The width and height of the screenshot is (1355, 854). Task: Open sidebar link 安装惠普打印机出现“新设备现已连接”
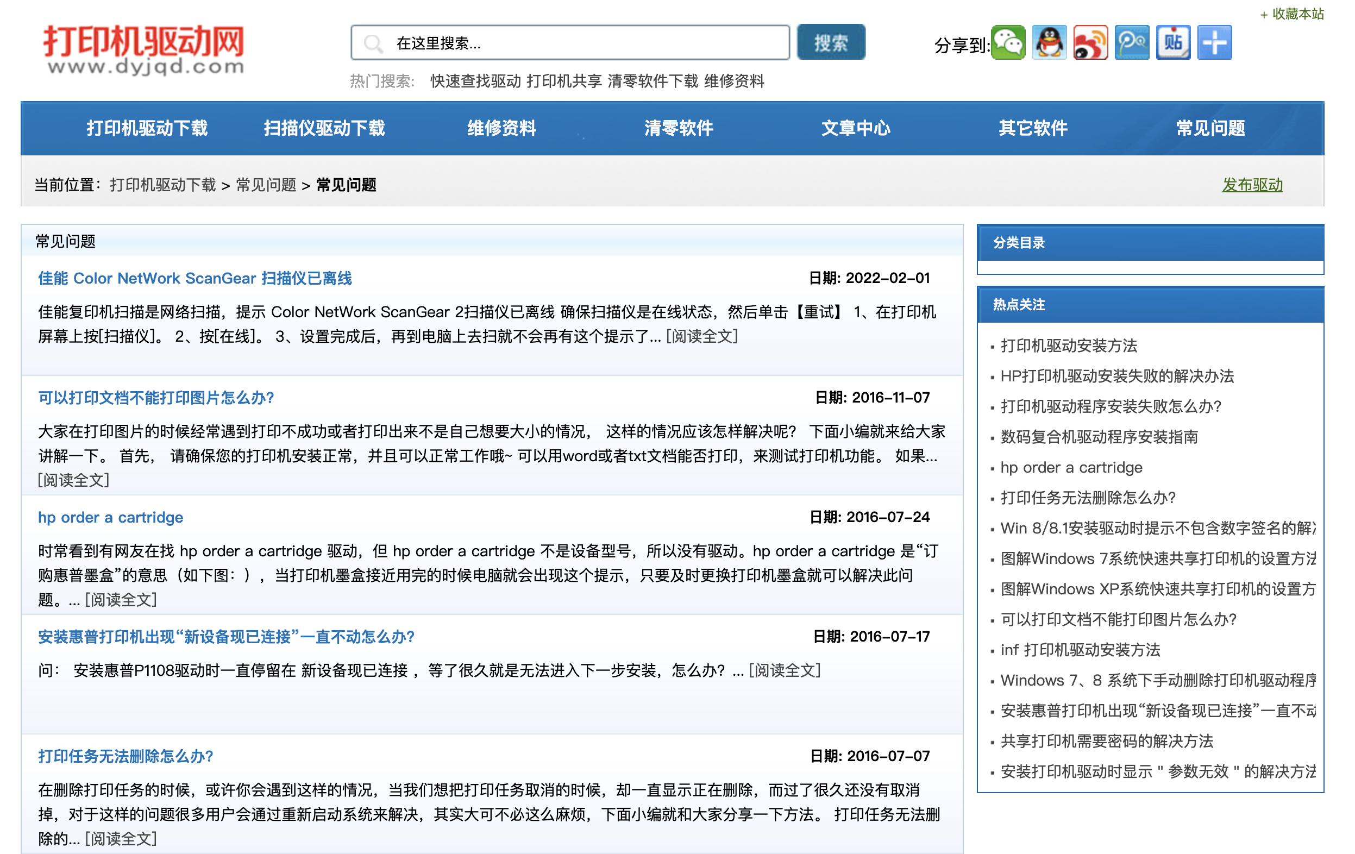[1158, 711]
